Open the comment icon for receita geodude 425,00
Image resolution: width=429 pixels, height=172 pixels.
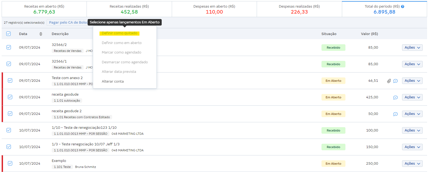[396, 98]
